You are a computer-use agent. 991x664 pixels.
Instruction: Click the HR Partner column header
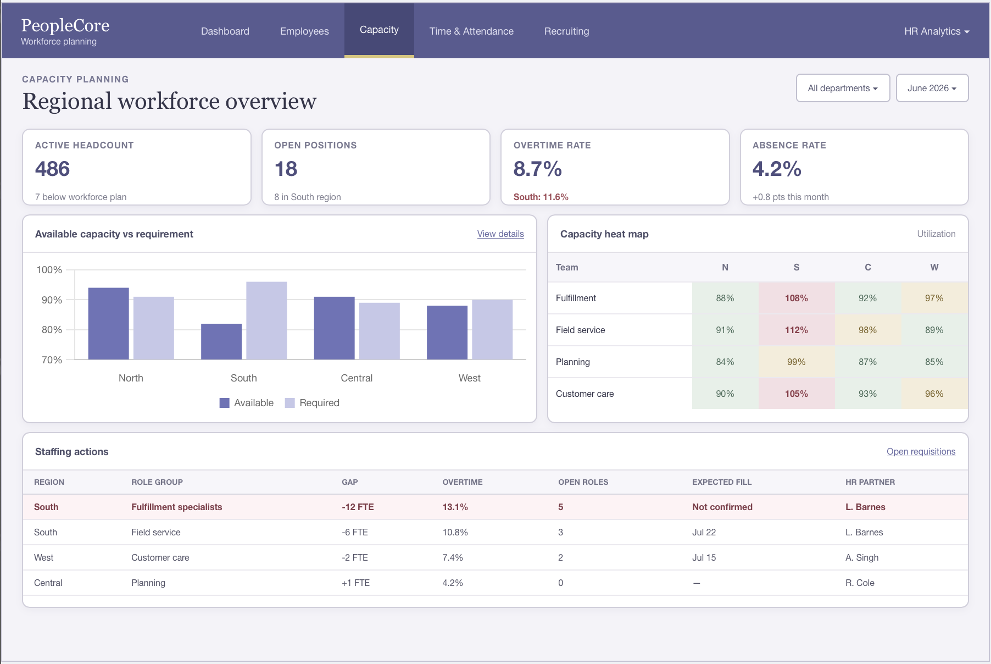coord(870,482)
